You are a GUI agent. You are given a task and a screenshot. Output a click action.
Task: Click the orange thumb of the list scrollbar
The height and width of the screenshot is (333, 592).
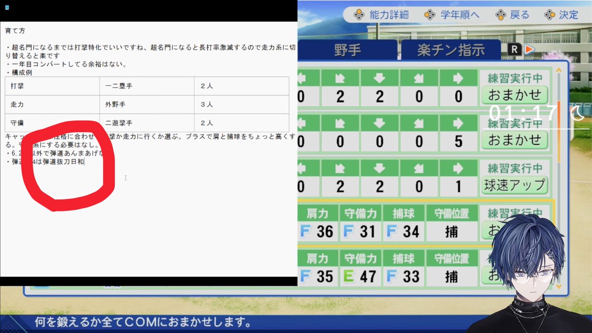click(x=558, y=131)
